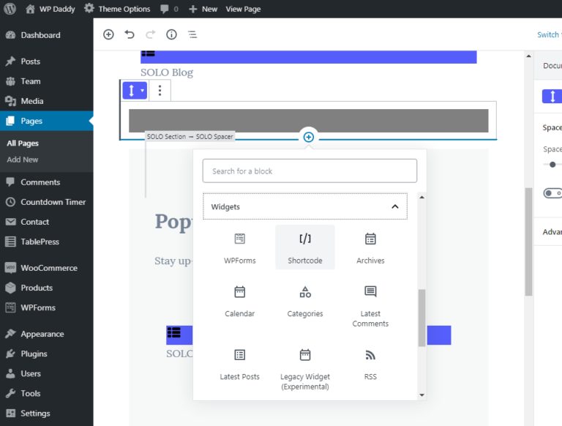Insert the RSS block
This screenshot has height=426, width=562.
point(370,363)
